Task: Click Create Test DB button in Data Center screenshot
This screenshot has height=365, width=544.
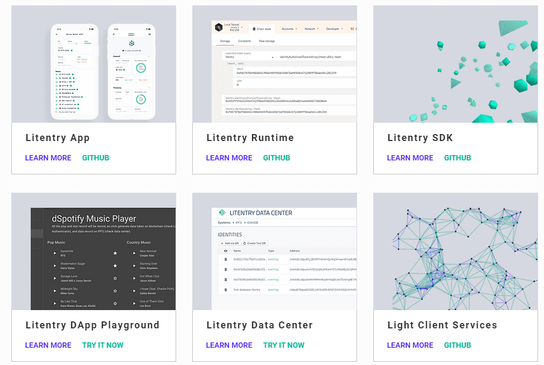Action: (x=255, y=243)
